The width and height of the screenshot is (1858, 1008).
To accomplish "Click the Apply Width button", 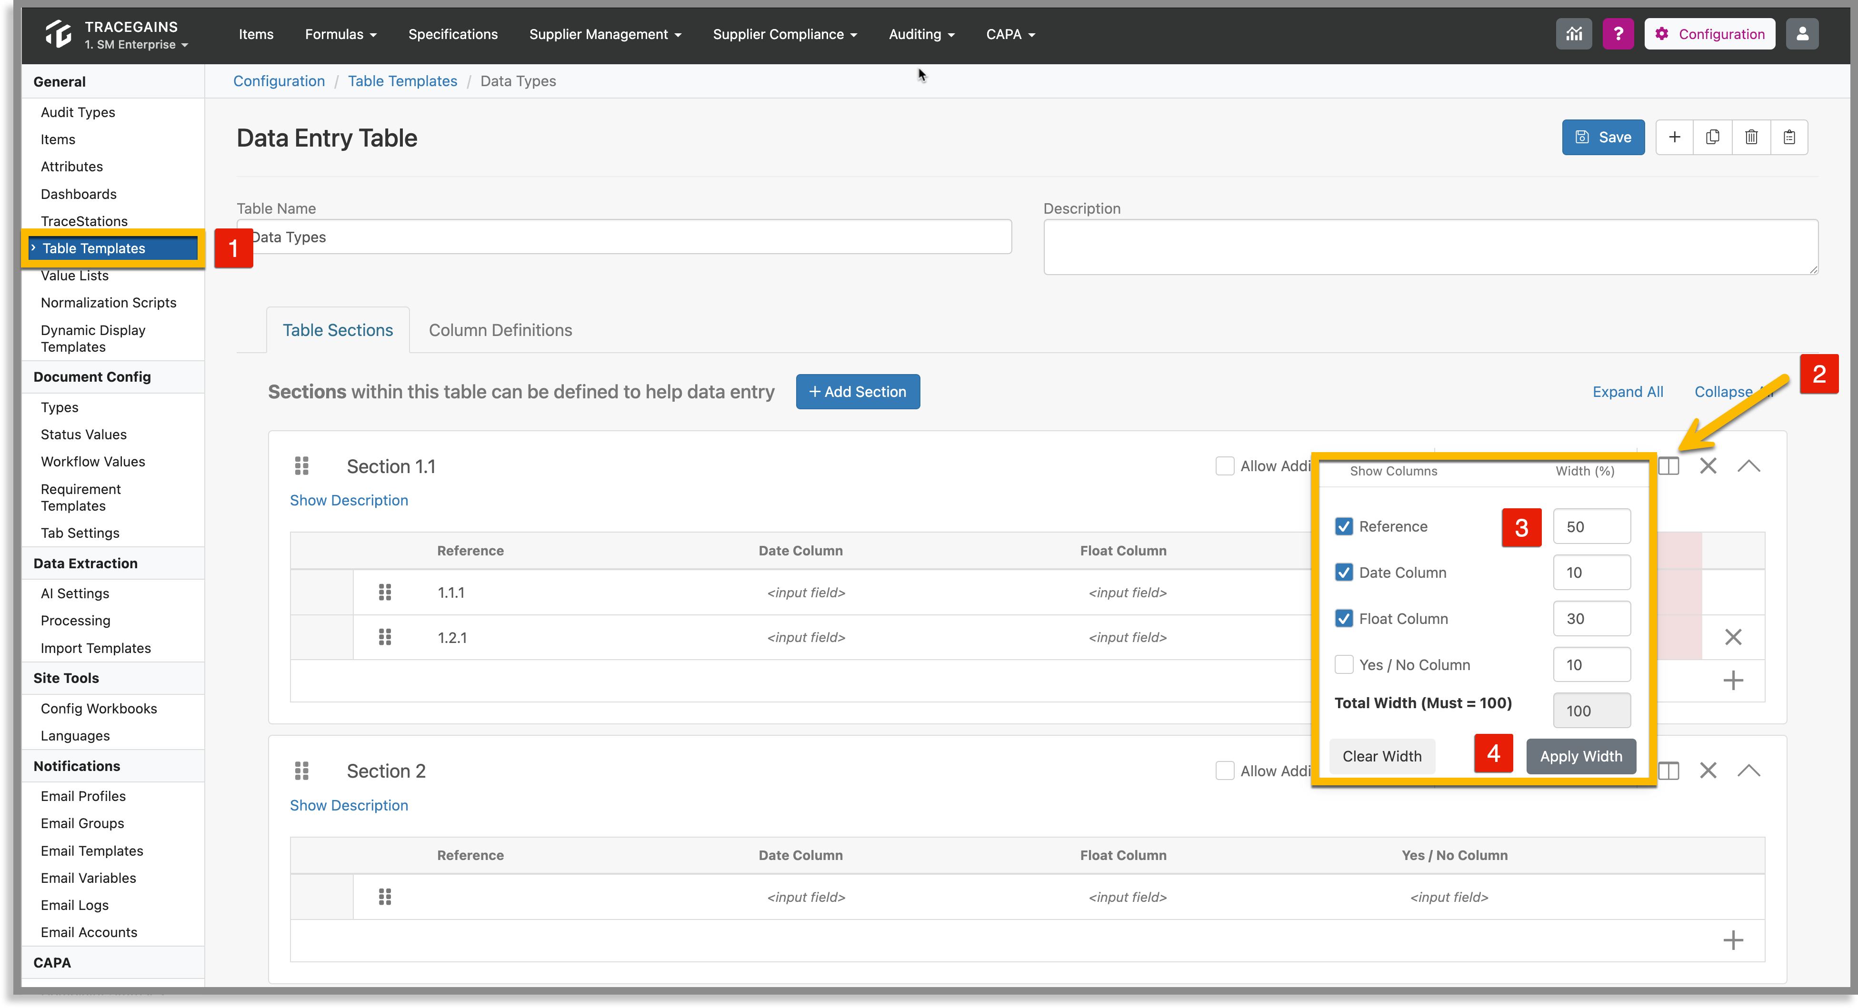I will click(x=1581, y=756).
